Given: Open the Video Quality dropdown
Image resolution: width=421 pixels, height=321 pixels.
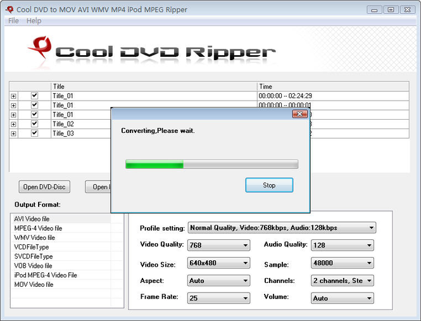Looking at the screenshot, I should (x=218, y=245).
